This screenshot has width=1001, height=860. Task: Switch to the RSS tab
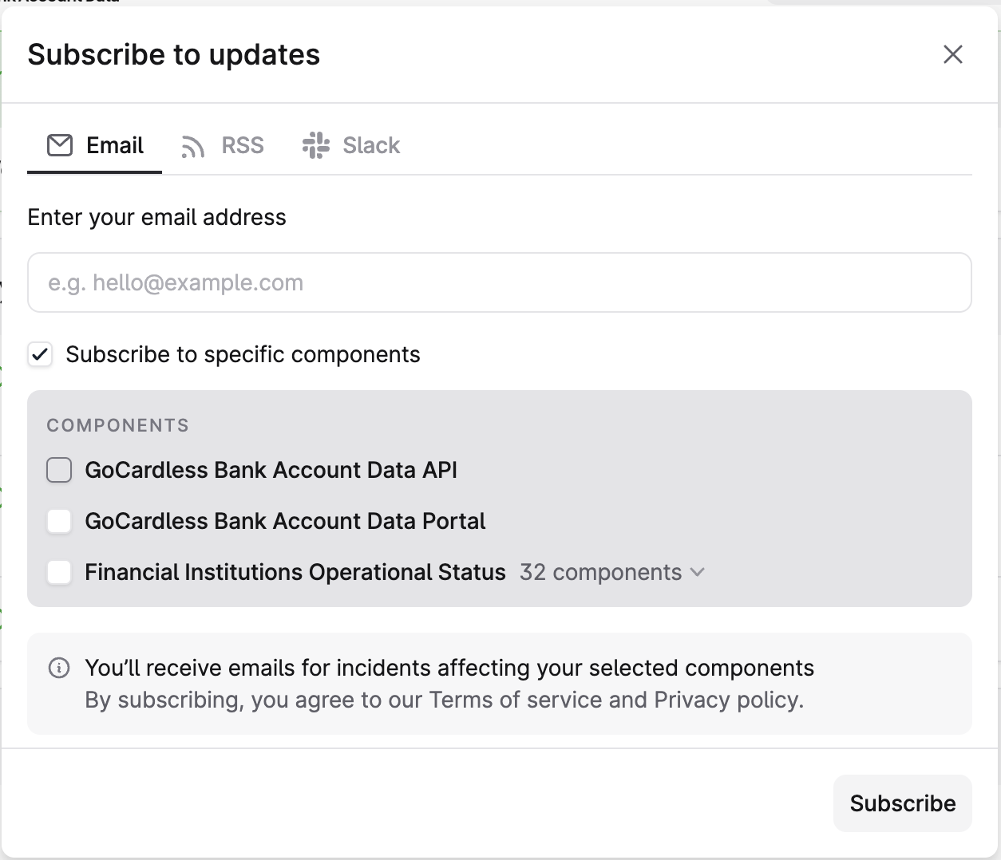pos(242,145)
